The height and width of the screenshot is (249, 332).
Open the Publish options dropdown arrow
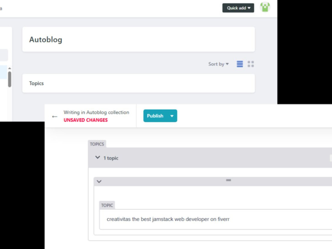point(172,116)
